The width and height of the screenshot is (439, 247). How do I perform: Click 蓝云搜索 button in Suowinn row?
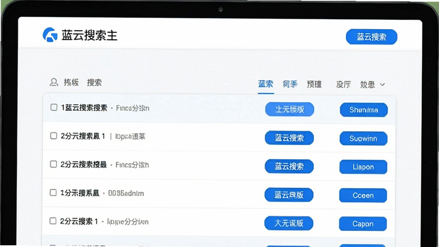pos(289,138)
